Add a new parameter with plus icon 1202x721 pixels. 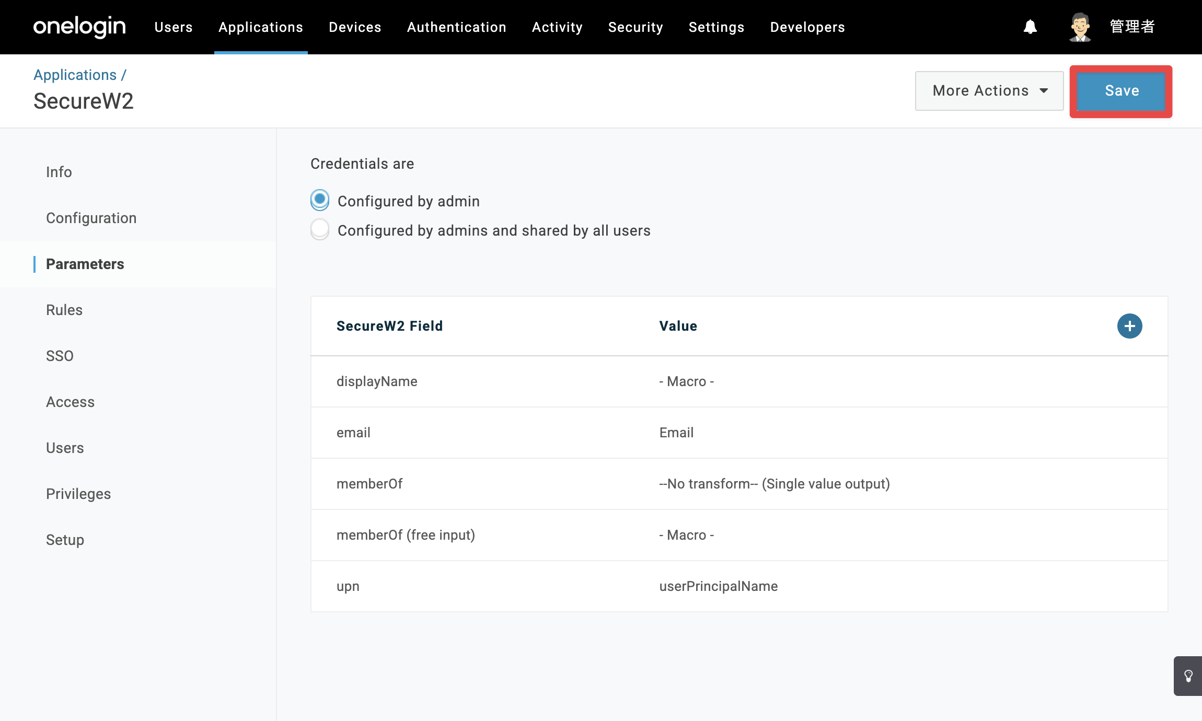pos(1129,326)
